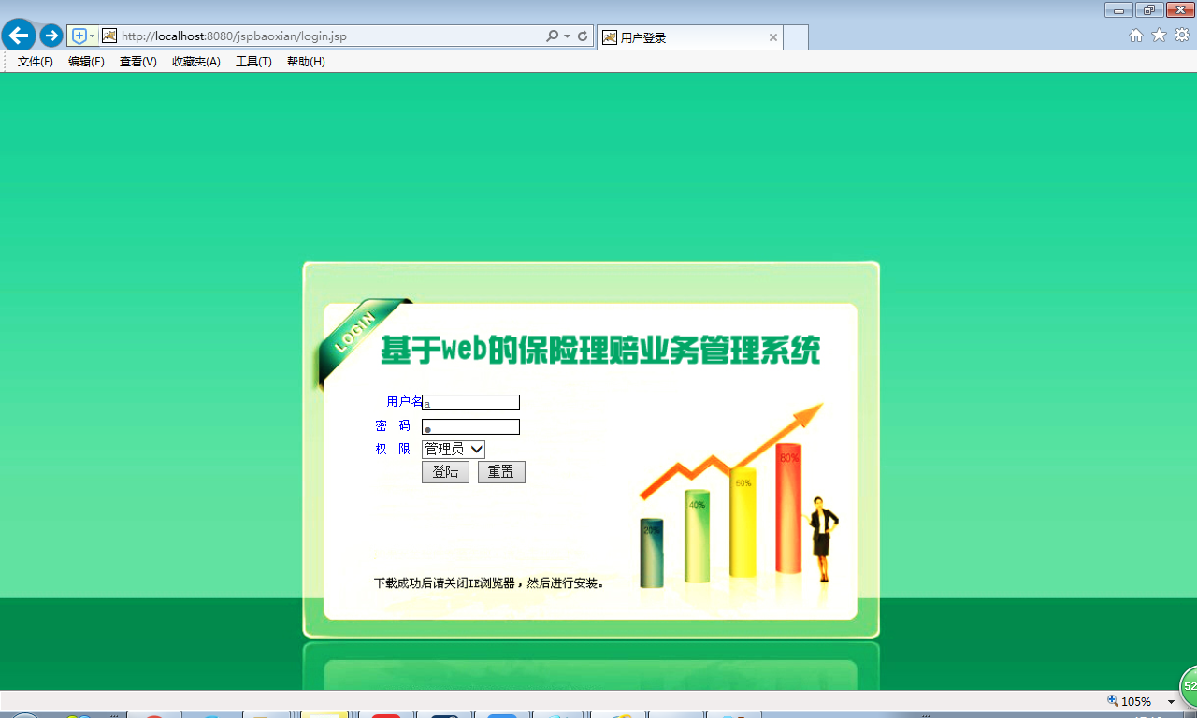Click the zoom magnifier icon in status bar

pos(1112,700)
